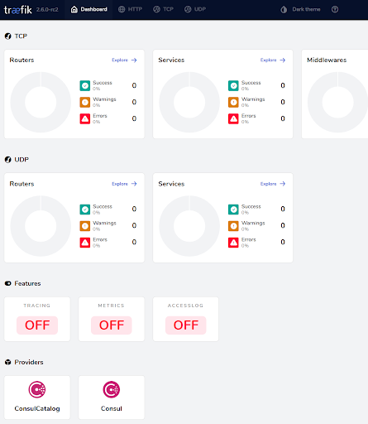Screen dimensions: 368x424
Task: Click the Metrics OFF badge
Action: point(112,325)
